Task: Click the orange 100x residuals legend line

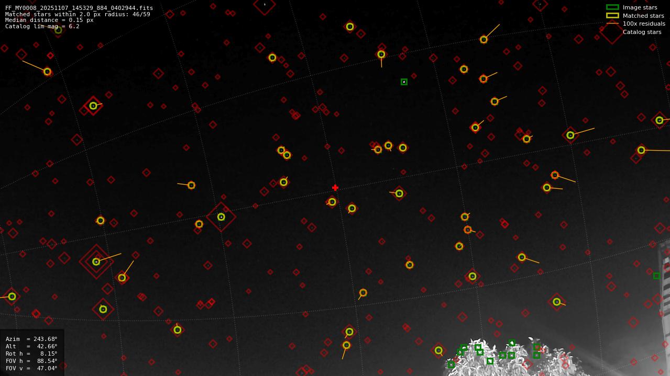Action: 612,24
